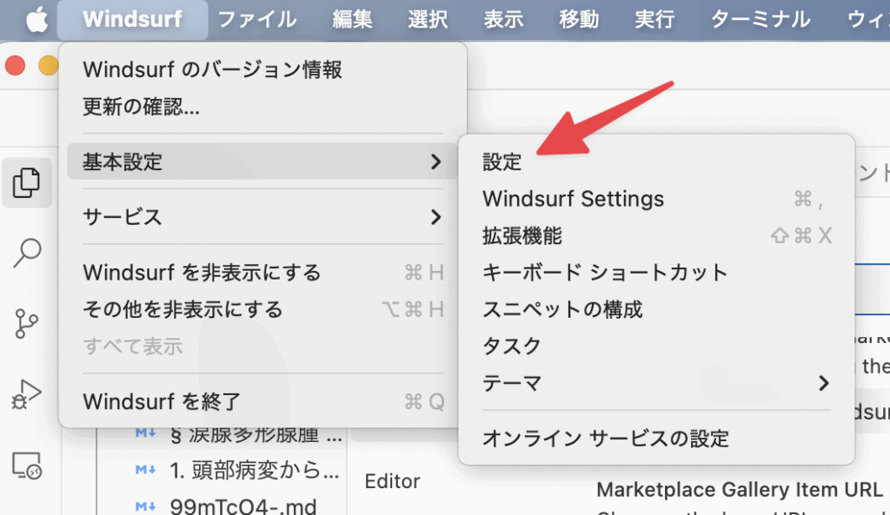Image resolution: width=890 pixels, height=515 pixels.
Task: Choose Windsurf を非表示にする
Action: point(262,273)
